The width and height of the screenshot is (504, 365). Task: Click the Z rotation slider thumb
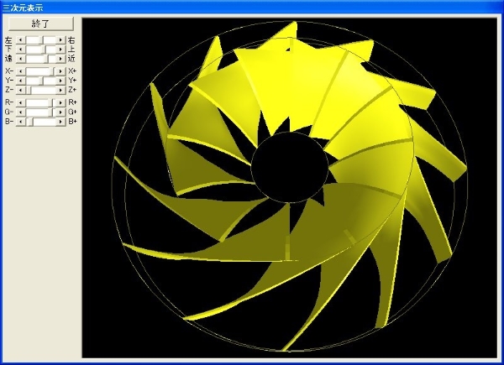[x=29, y=90]
